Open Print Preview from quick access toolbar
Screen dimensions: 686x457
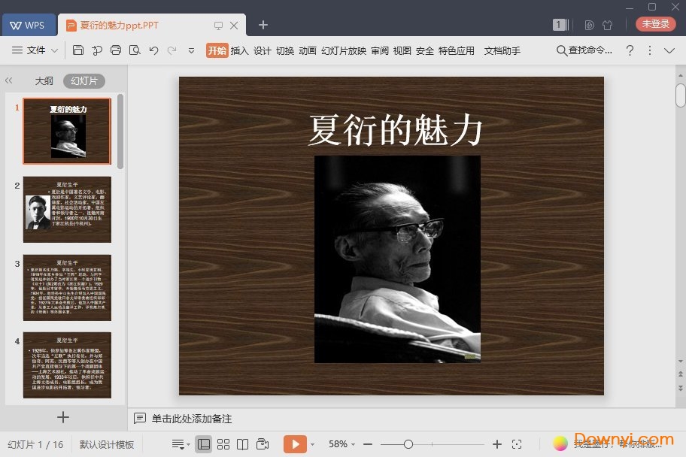click(x=135, y=50)
